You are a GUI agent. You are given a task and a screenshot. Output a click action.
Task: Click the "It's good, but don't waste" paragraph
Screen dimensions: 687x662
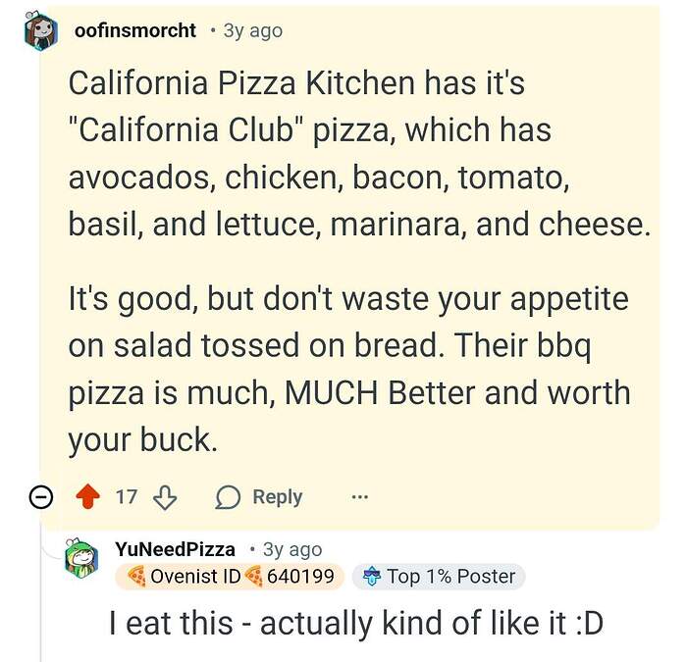point(348,368)
